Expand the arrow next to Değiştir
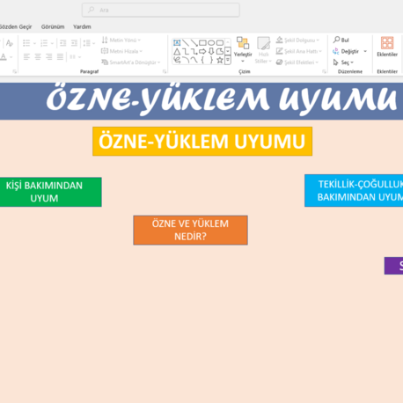 pos(365,51)
